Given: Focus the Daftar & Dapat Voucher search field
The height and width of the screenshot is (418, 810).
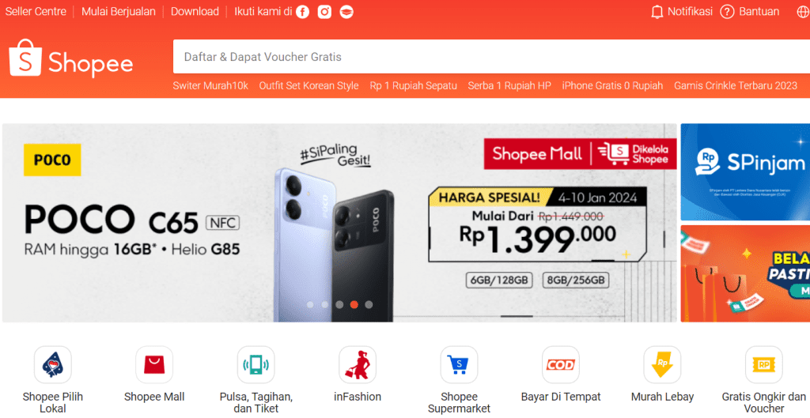Looking at the screenshot, I should pyautogui.click(x=490, y=57).
